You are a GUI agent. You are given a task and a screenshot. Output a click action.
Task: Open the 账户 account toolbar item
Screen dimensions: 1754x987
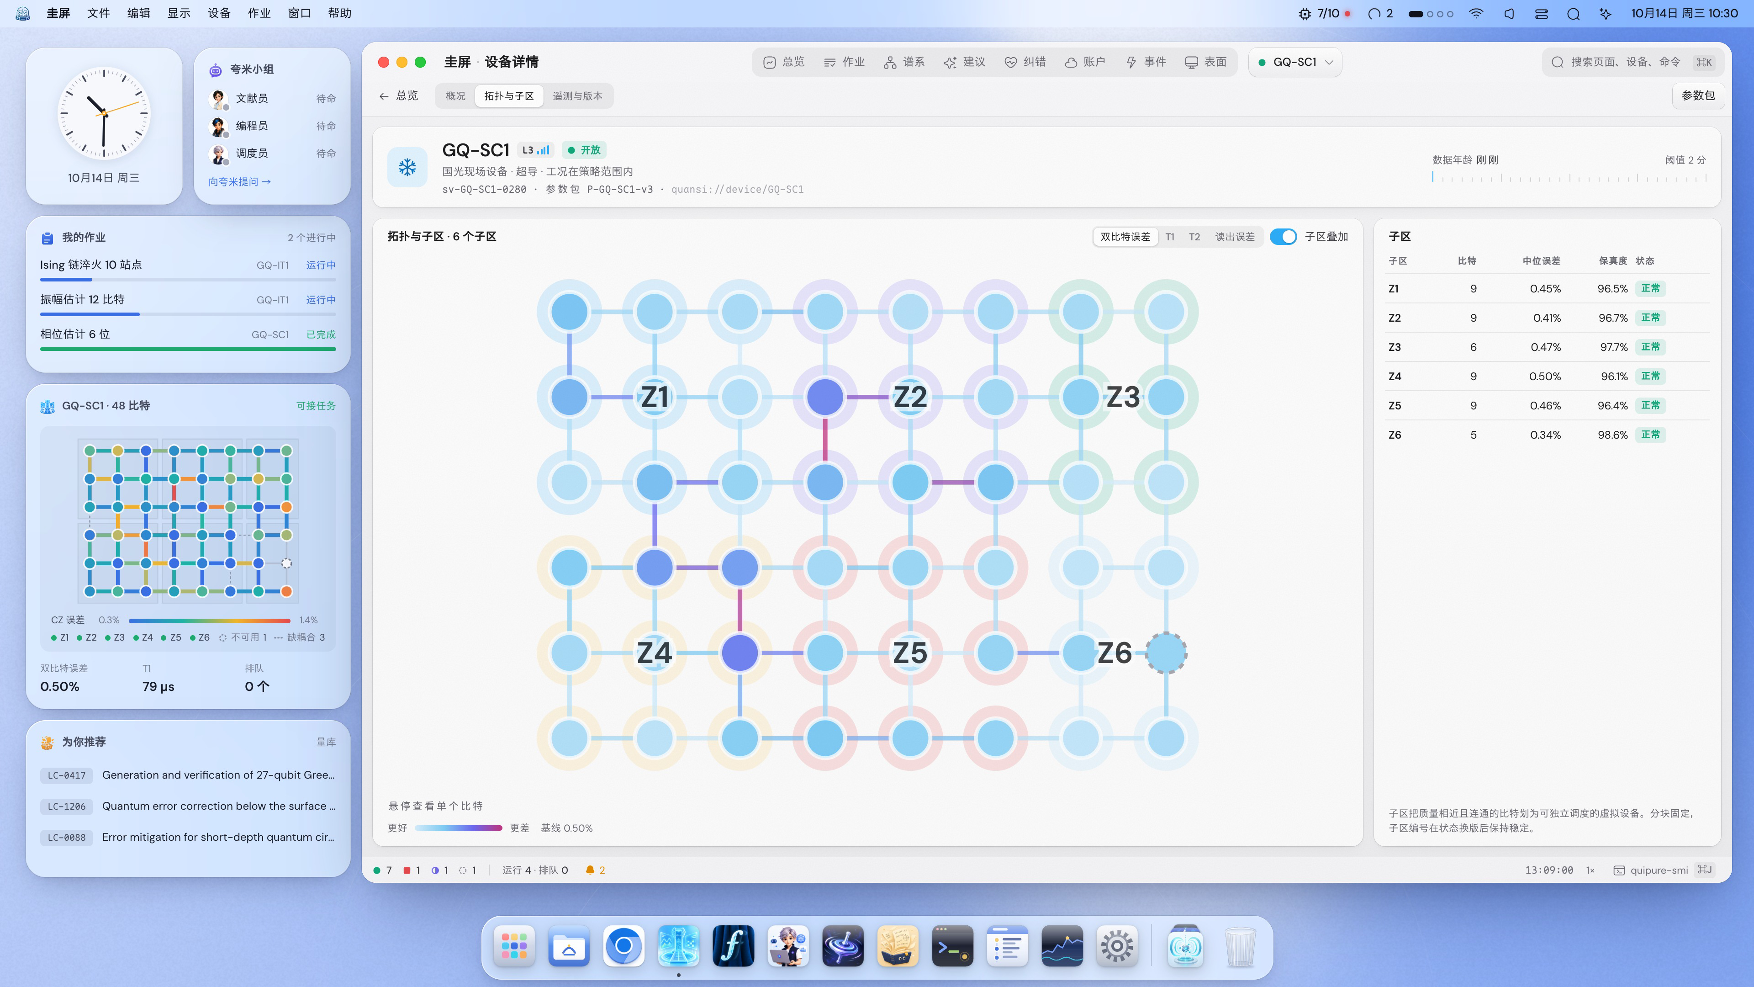point(1085,62)
